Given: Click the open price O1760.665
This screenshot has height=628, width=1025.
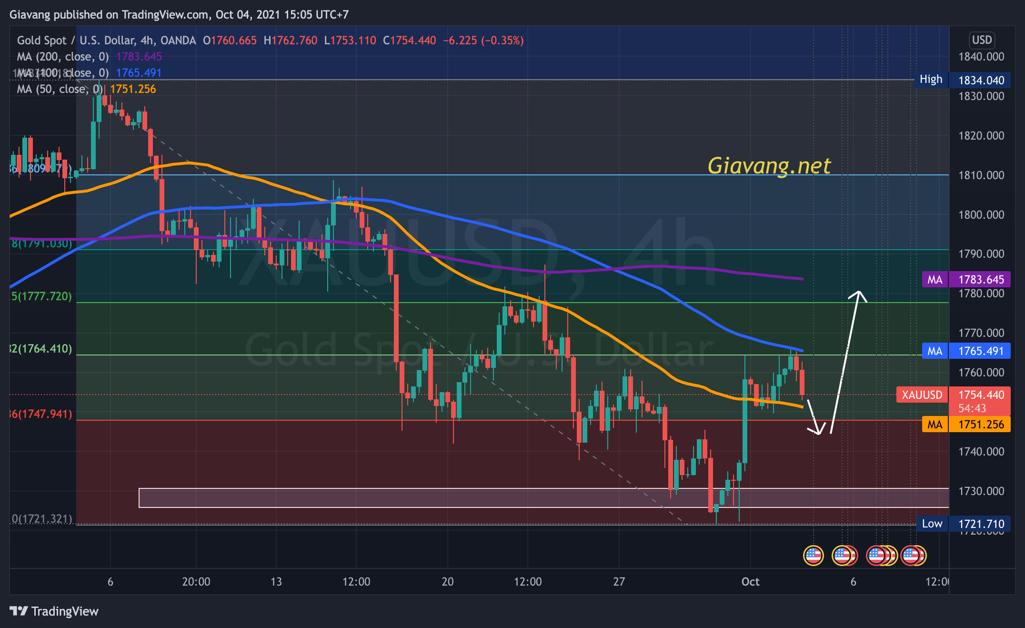Looking at the screenshot, I should click(230, 41).
